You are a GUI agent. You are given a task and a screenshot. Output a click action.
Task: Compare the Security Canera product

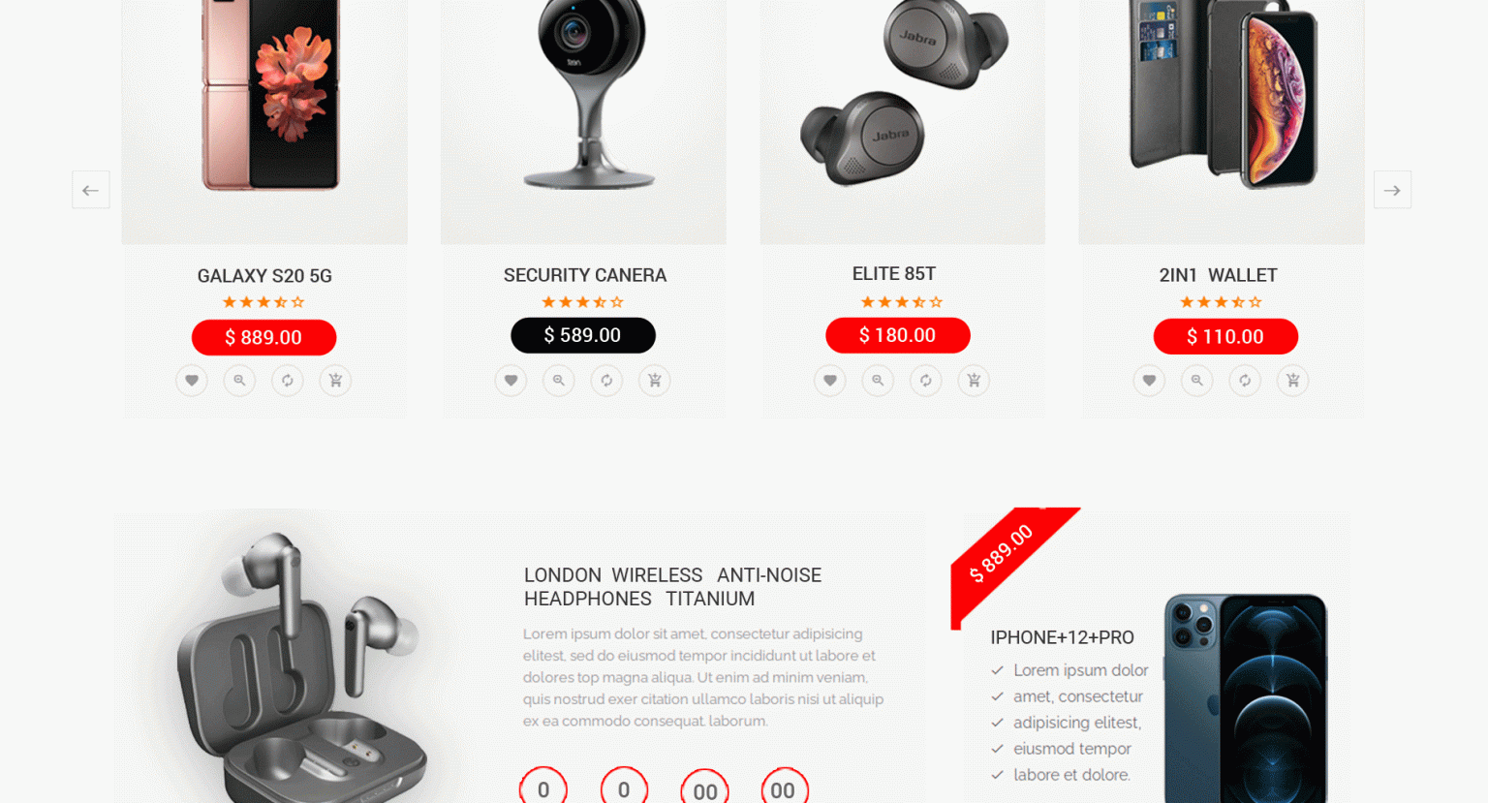[x=606, y=381]
